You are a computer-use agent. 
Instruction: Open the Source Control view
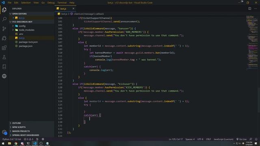[4, 29]
